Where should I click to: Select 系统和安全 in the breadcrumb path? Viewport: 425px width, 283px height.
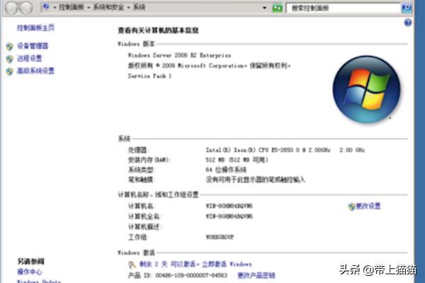[110, 7]
